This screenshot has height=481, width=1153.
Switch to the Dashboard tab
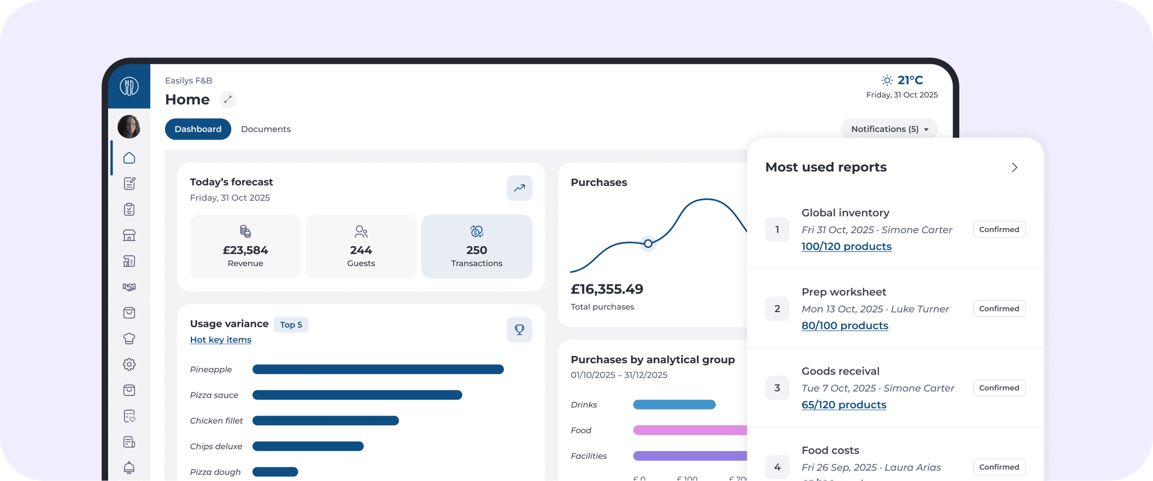tap(198, 129)
